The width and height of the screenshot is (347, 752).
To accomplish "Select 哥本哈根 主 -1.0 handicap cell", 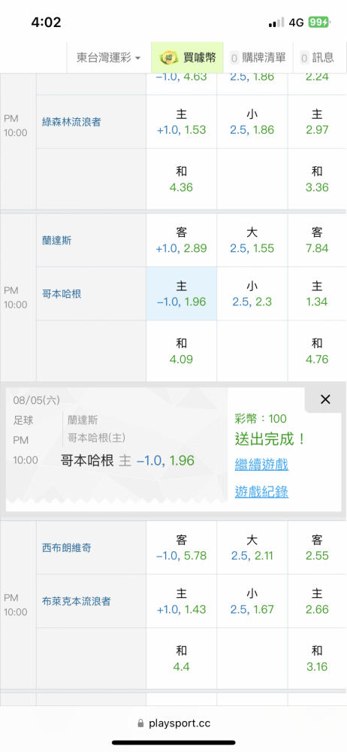I will pyautogui.click(x=181, y=293).
